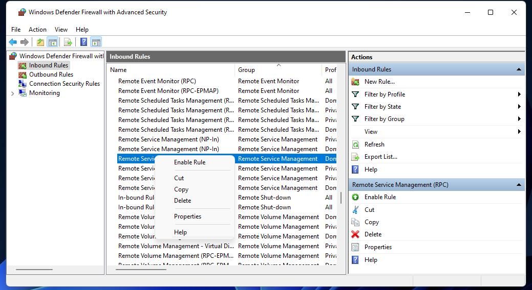Click the rules list vertical scrollbar thumb
This screenshot has width=532, height=290.
[341, 198]
